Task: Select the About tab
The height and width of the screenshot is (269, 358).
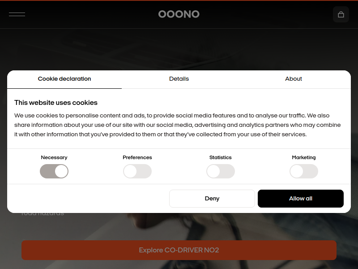Action: (294, 79)
